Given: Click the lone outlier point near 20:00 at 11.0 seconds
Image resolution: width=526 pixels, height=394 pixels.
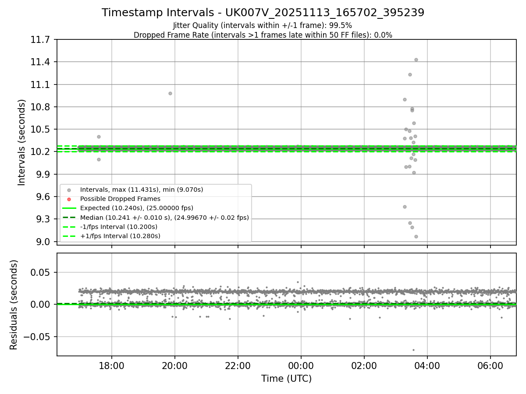Looking at the screenshot, I should 170,93.
